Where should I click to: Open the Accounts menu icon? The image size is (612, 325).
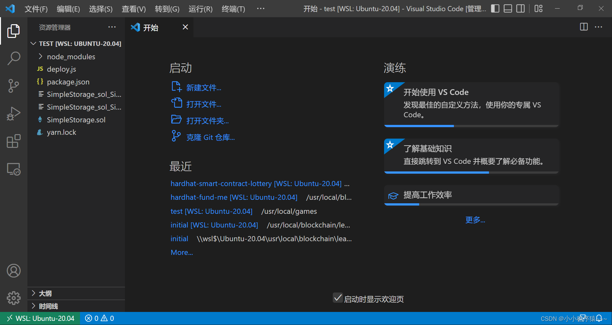click(x=13, y=271)
